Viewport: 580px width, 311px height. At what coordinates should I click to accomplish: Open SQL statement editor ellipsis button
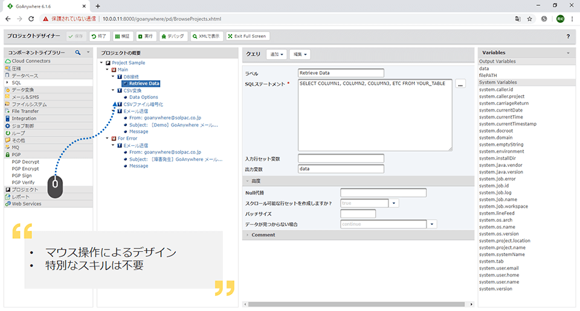point(460,84)
